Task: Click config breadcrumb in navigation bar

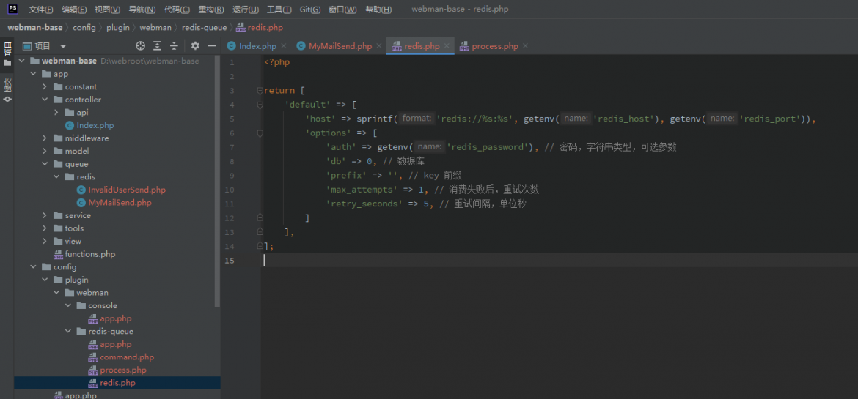Action: (x=84, y=27)
